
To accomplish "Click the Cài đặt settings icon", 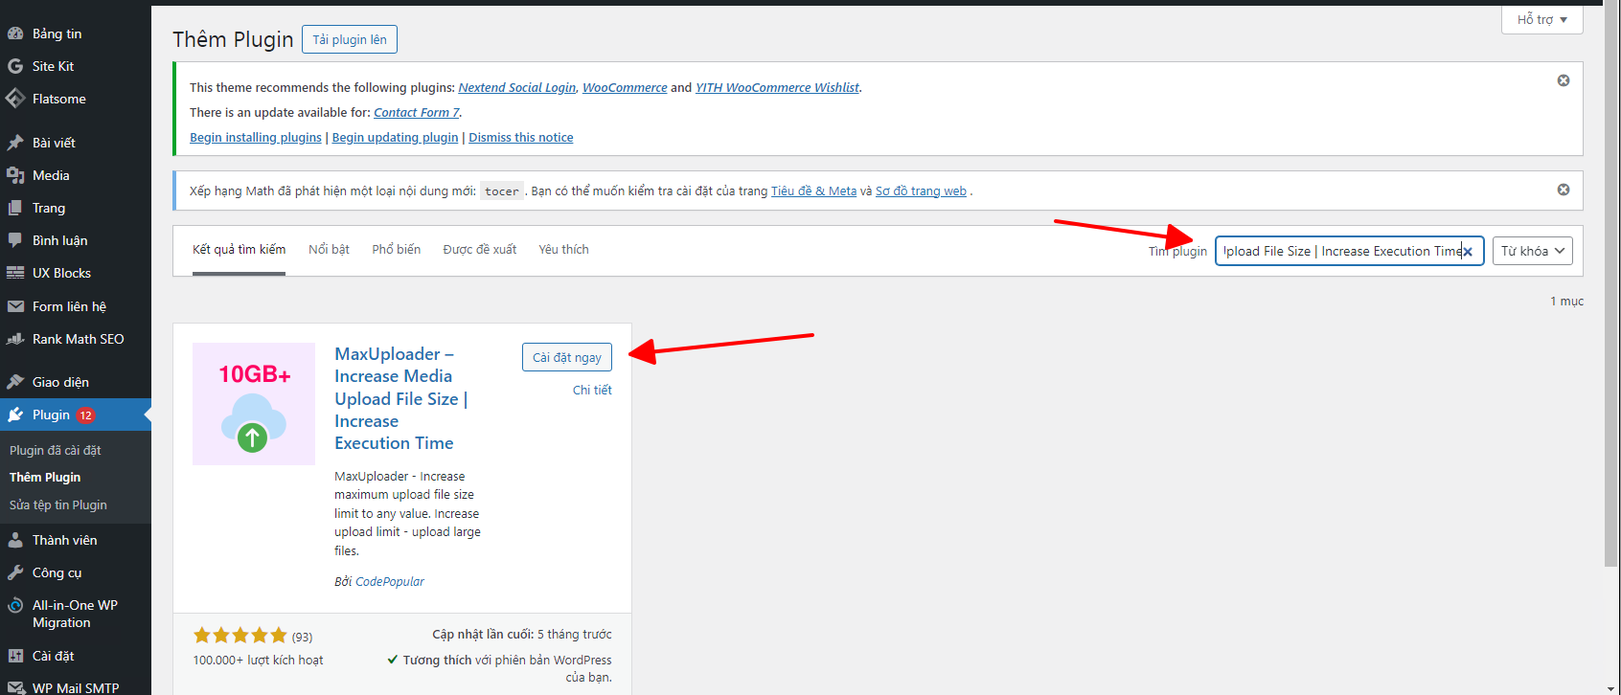I will tap(15, 656).
